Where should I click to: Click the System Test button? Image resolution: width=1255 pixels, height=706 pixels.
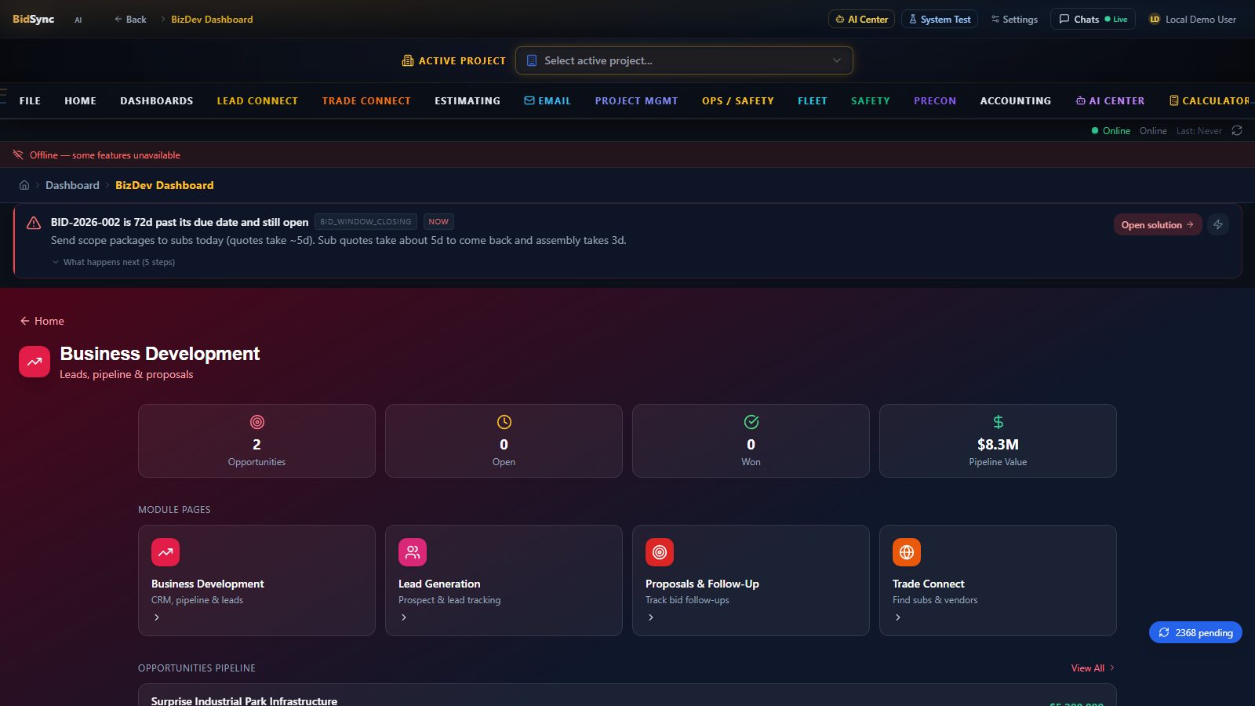point(939,19)
